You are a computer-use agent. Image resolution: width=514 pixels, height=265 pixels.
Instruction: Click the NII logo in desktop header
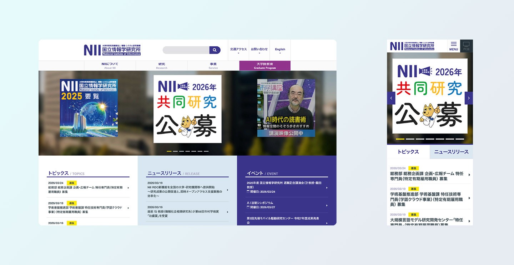112,50
